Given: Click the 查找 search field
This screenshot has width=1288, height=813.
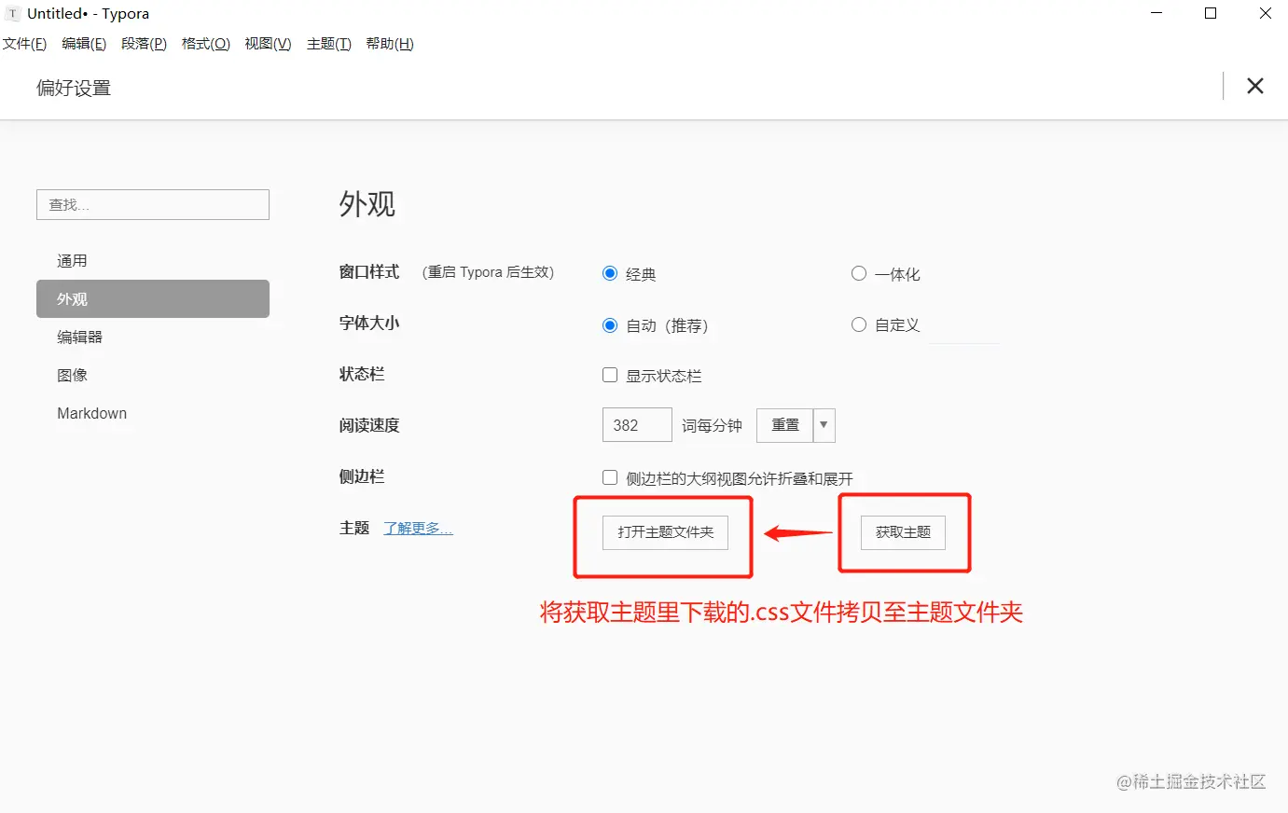Looking at the screenshot, I should 153,205.
